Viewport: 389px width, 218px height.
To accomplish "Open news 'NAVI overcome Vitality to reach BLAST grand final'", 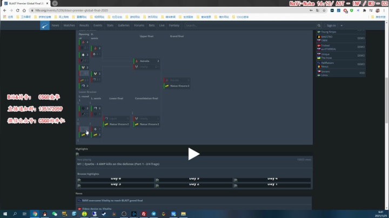I will tap(112, 200).
